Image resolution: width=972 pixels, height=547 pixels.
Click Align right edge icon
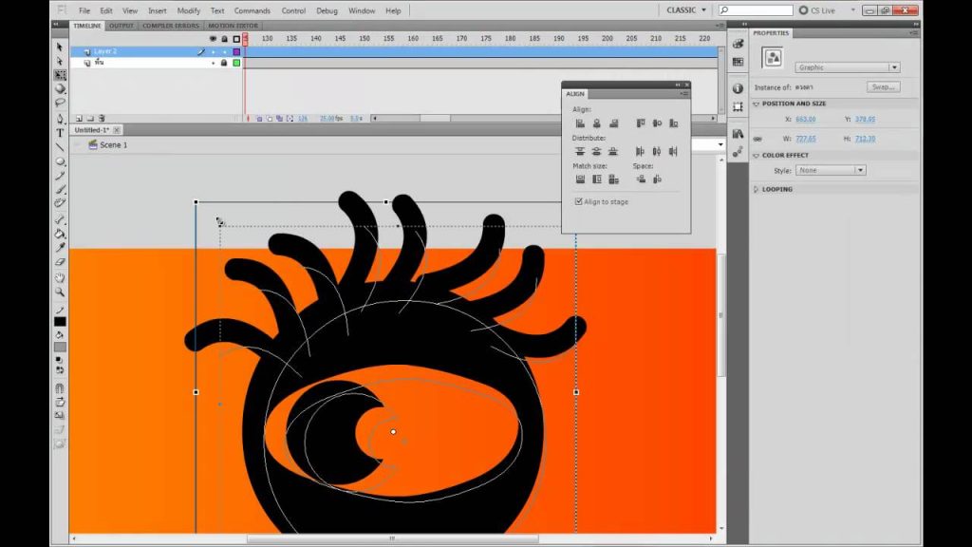614,123
